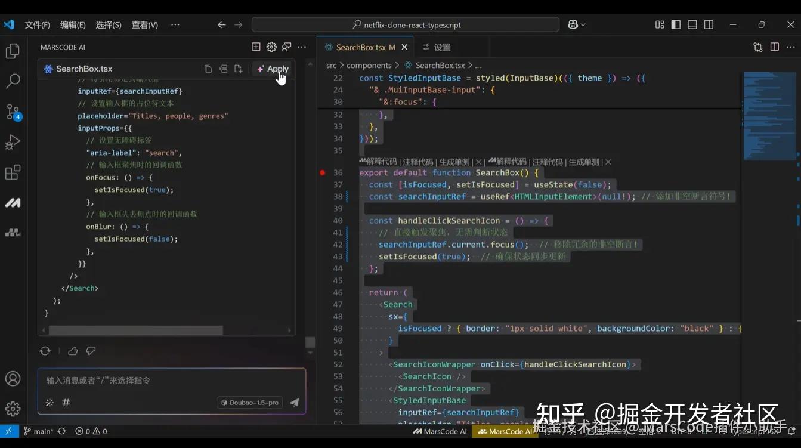Expand the components breadcrumb segment
Viewport: 801px width, 448px height.
(x=369, y=66)
